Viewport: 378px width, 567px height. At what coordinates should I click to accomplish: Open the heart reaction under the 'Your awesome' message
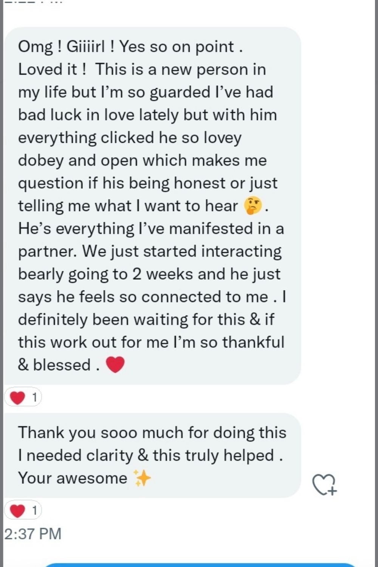click(23, 511)
